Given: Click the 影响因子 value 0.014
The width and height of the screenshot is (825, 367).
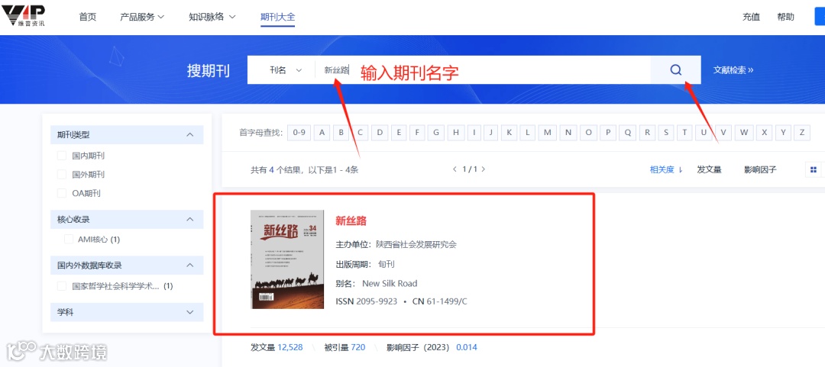Looking at the screenshot, I should [x=467, y=348].
